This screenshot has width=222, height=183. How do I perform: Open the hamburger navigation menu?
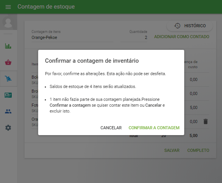[8, 7]
